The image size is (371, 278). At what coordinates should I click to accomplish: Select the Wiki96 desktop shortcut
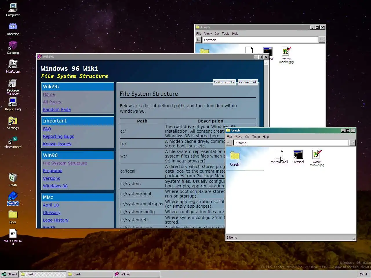pyautogui.click(x=13, y=198)
